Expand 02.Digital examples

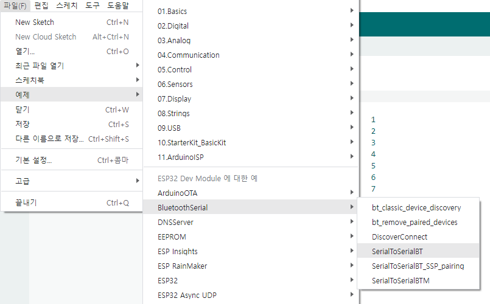pos(251,26)
